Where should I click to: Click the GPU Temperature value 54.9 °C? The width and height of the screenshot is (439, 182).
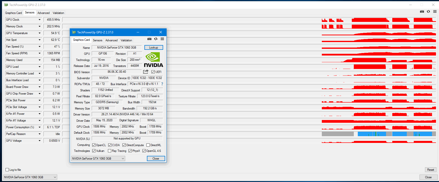(52, 33)
